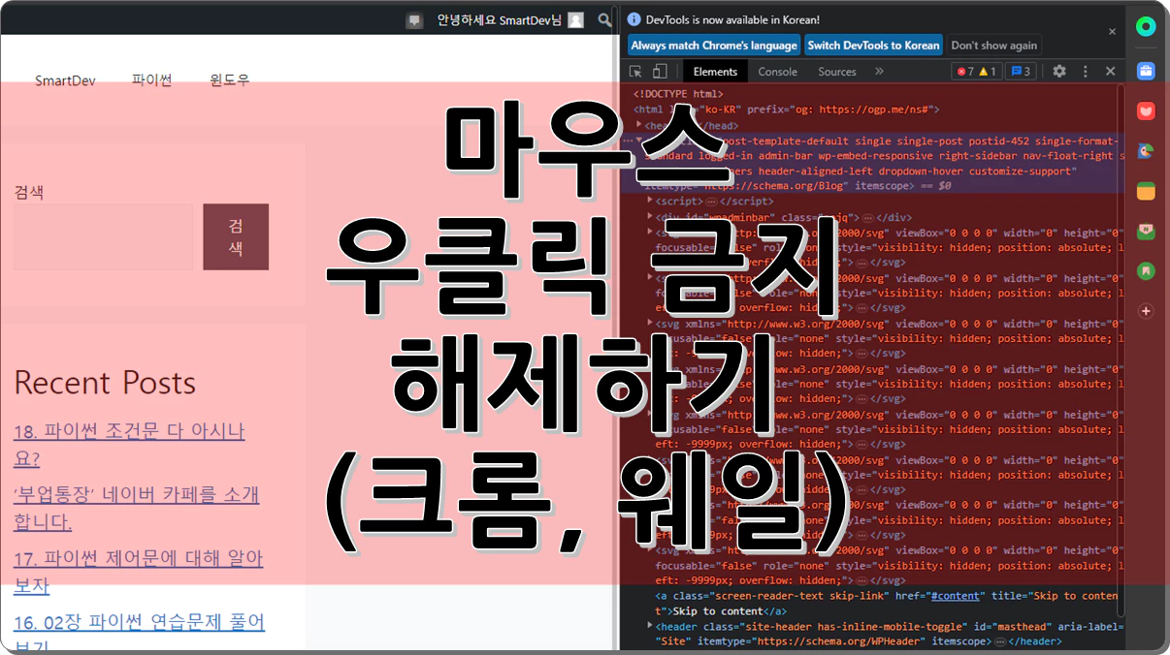Screen dimensions: 1170x655
Task: Select the <!DOCTYPE html> line
Action: click(678, 94)
